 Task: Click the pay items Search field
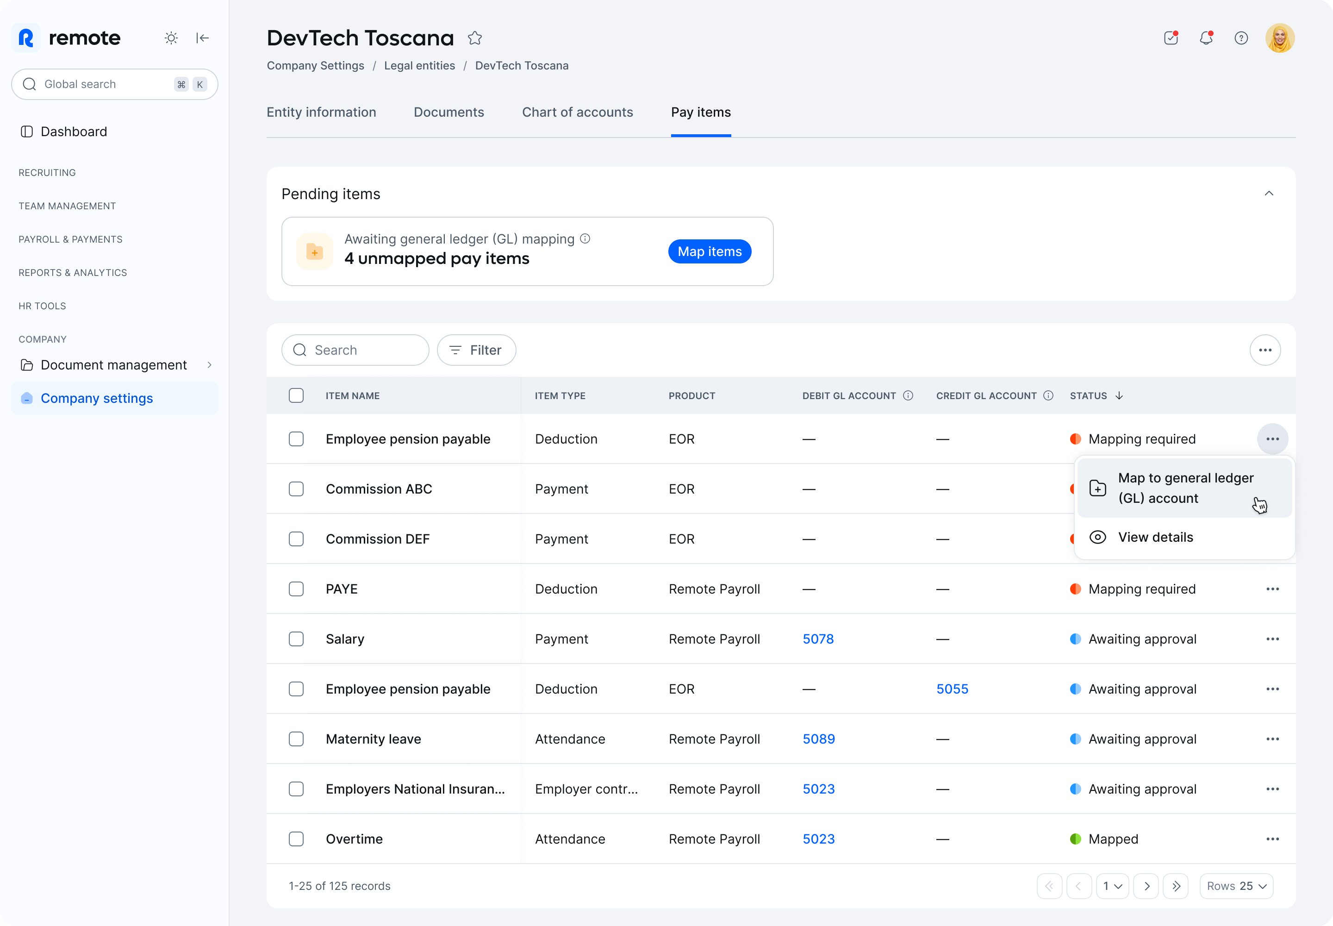355,350
